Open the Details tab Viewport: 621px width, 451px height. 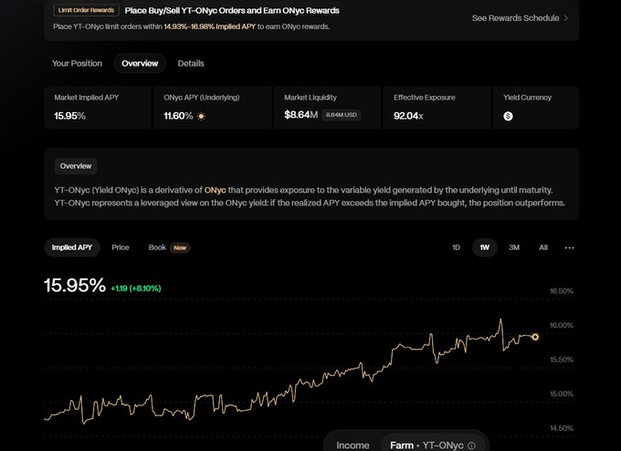(191, 63)
